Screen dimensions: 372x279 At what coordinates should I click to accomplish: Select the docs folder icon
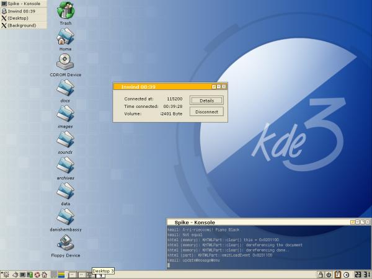click(66, 91)
